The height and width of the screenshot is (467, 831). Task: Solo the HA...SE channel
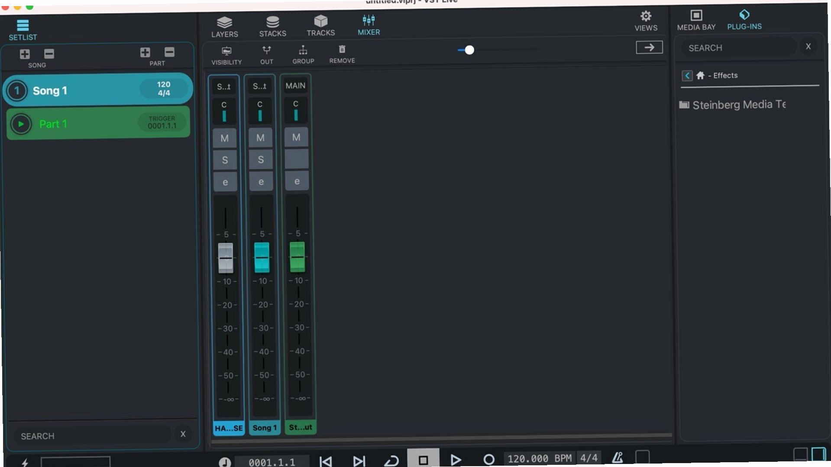225,160
